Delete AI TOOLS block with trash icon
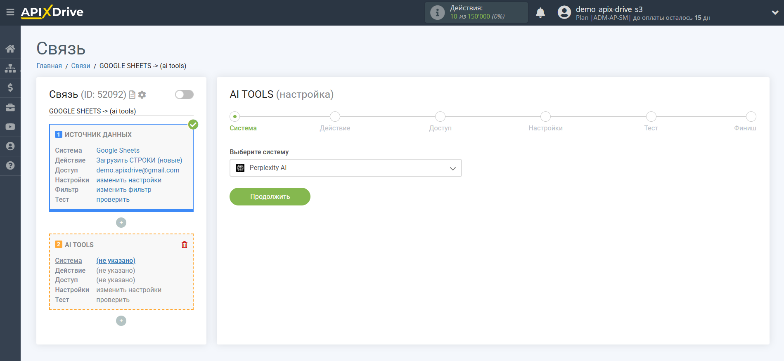The image size is (784, 361). [x=185, y=245]
